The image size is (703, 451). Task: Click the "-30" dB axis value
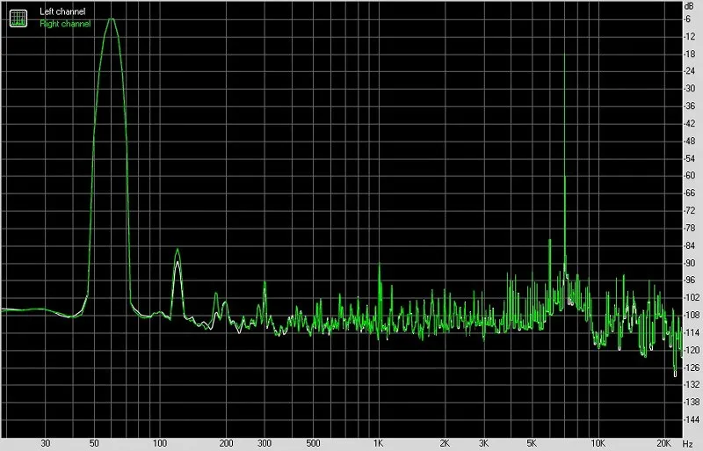click(x=690, y=89)
